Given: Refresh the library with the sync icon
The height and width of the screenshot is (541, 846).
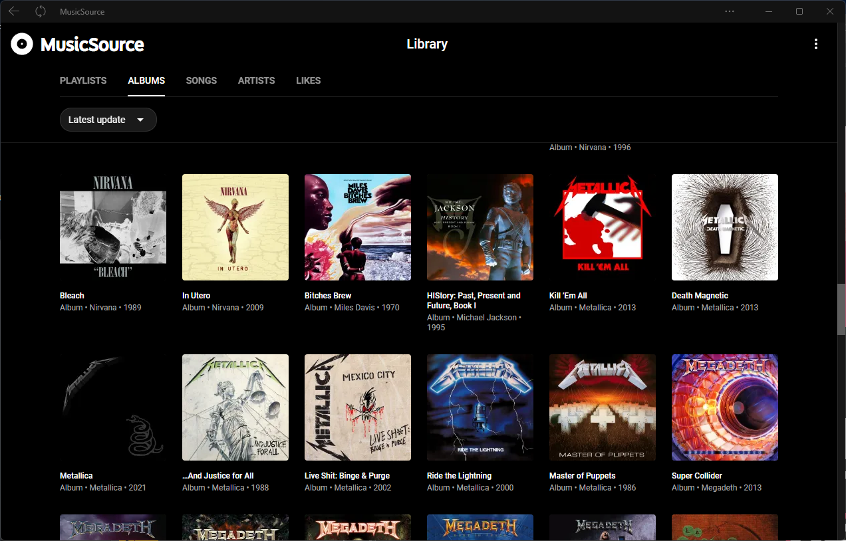Looking at the screenshot, I should pos(39,11).
